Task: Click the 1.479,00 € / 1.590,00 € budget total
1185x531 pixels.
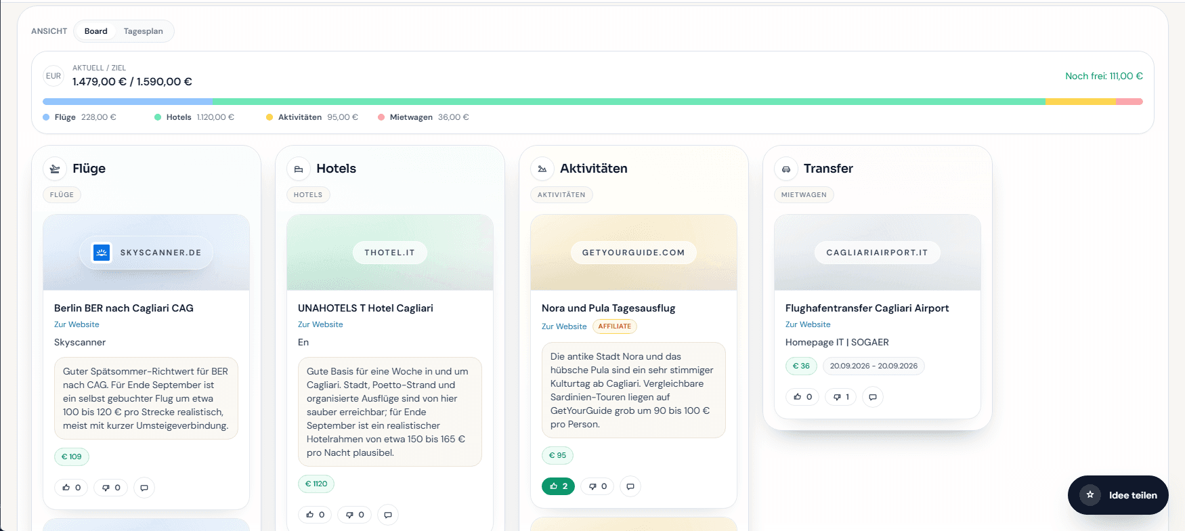Action: coord(132,82)
